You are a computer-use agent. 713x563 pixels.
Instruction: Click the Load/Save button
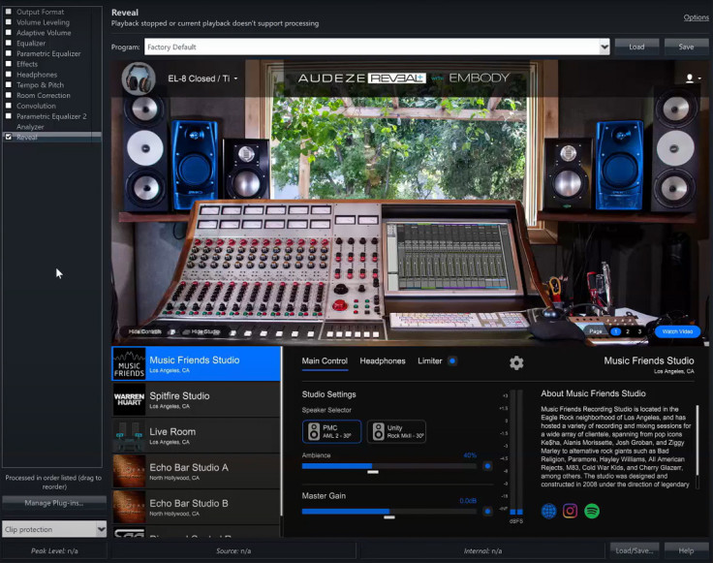(x=635, y=550)
